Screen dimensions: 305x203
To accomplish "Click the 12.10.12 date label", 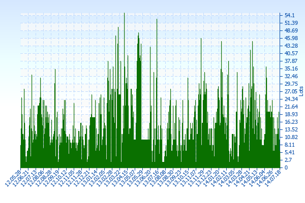I will 59,178.
